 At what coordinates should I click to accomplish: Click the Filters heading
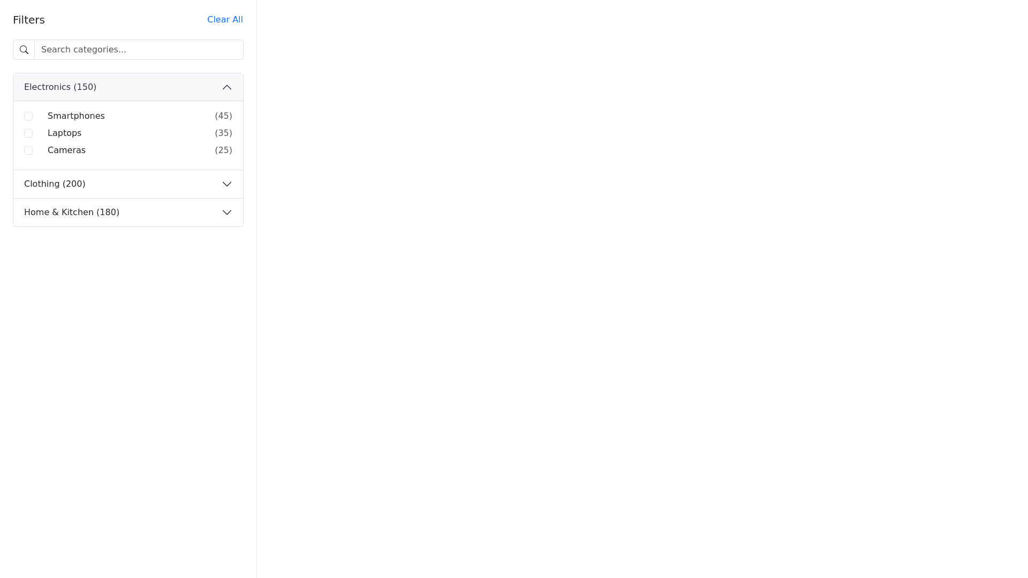(29, 20)
